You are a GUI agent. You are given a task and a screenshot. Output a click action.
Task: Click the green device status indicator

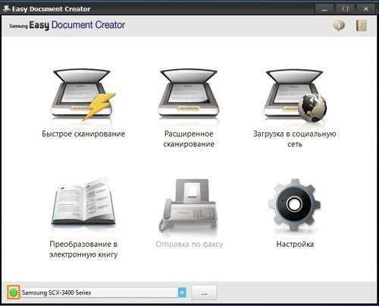pos(14,292)
